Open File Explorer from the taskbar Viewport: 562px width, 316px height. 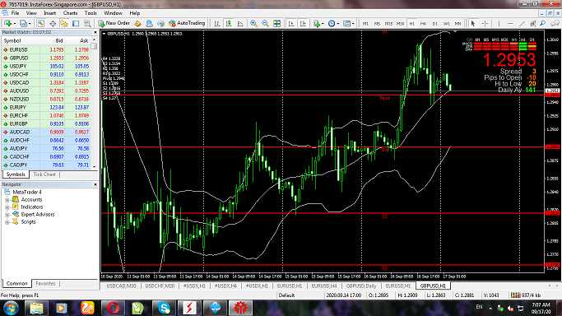click(x=36, y=308)
